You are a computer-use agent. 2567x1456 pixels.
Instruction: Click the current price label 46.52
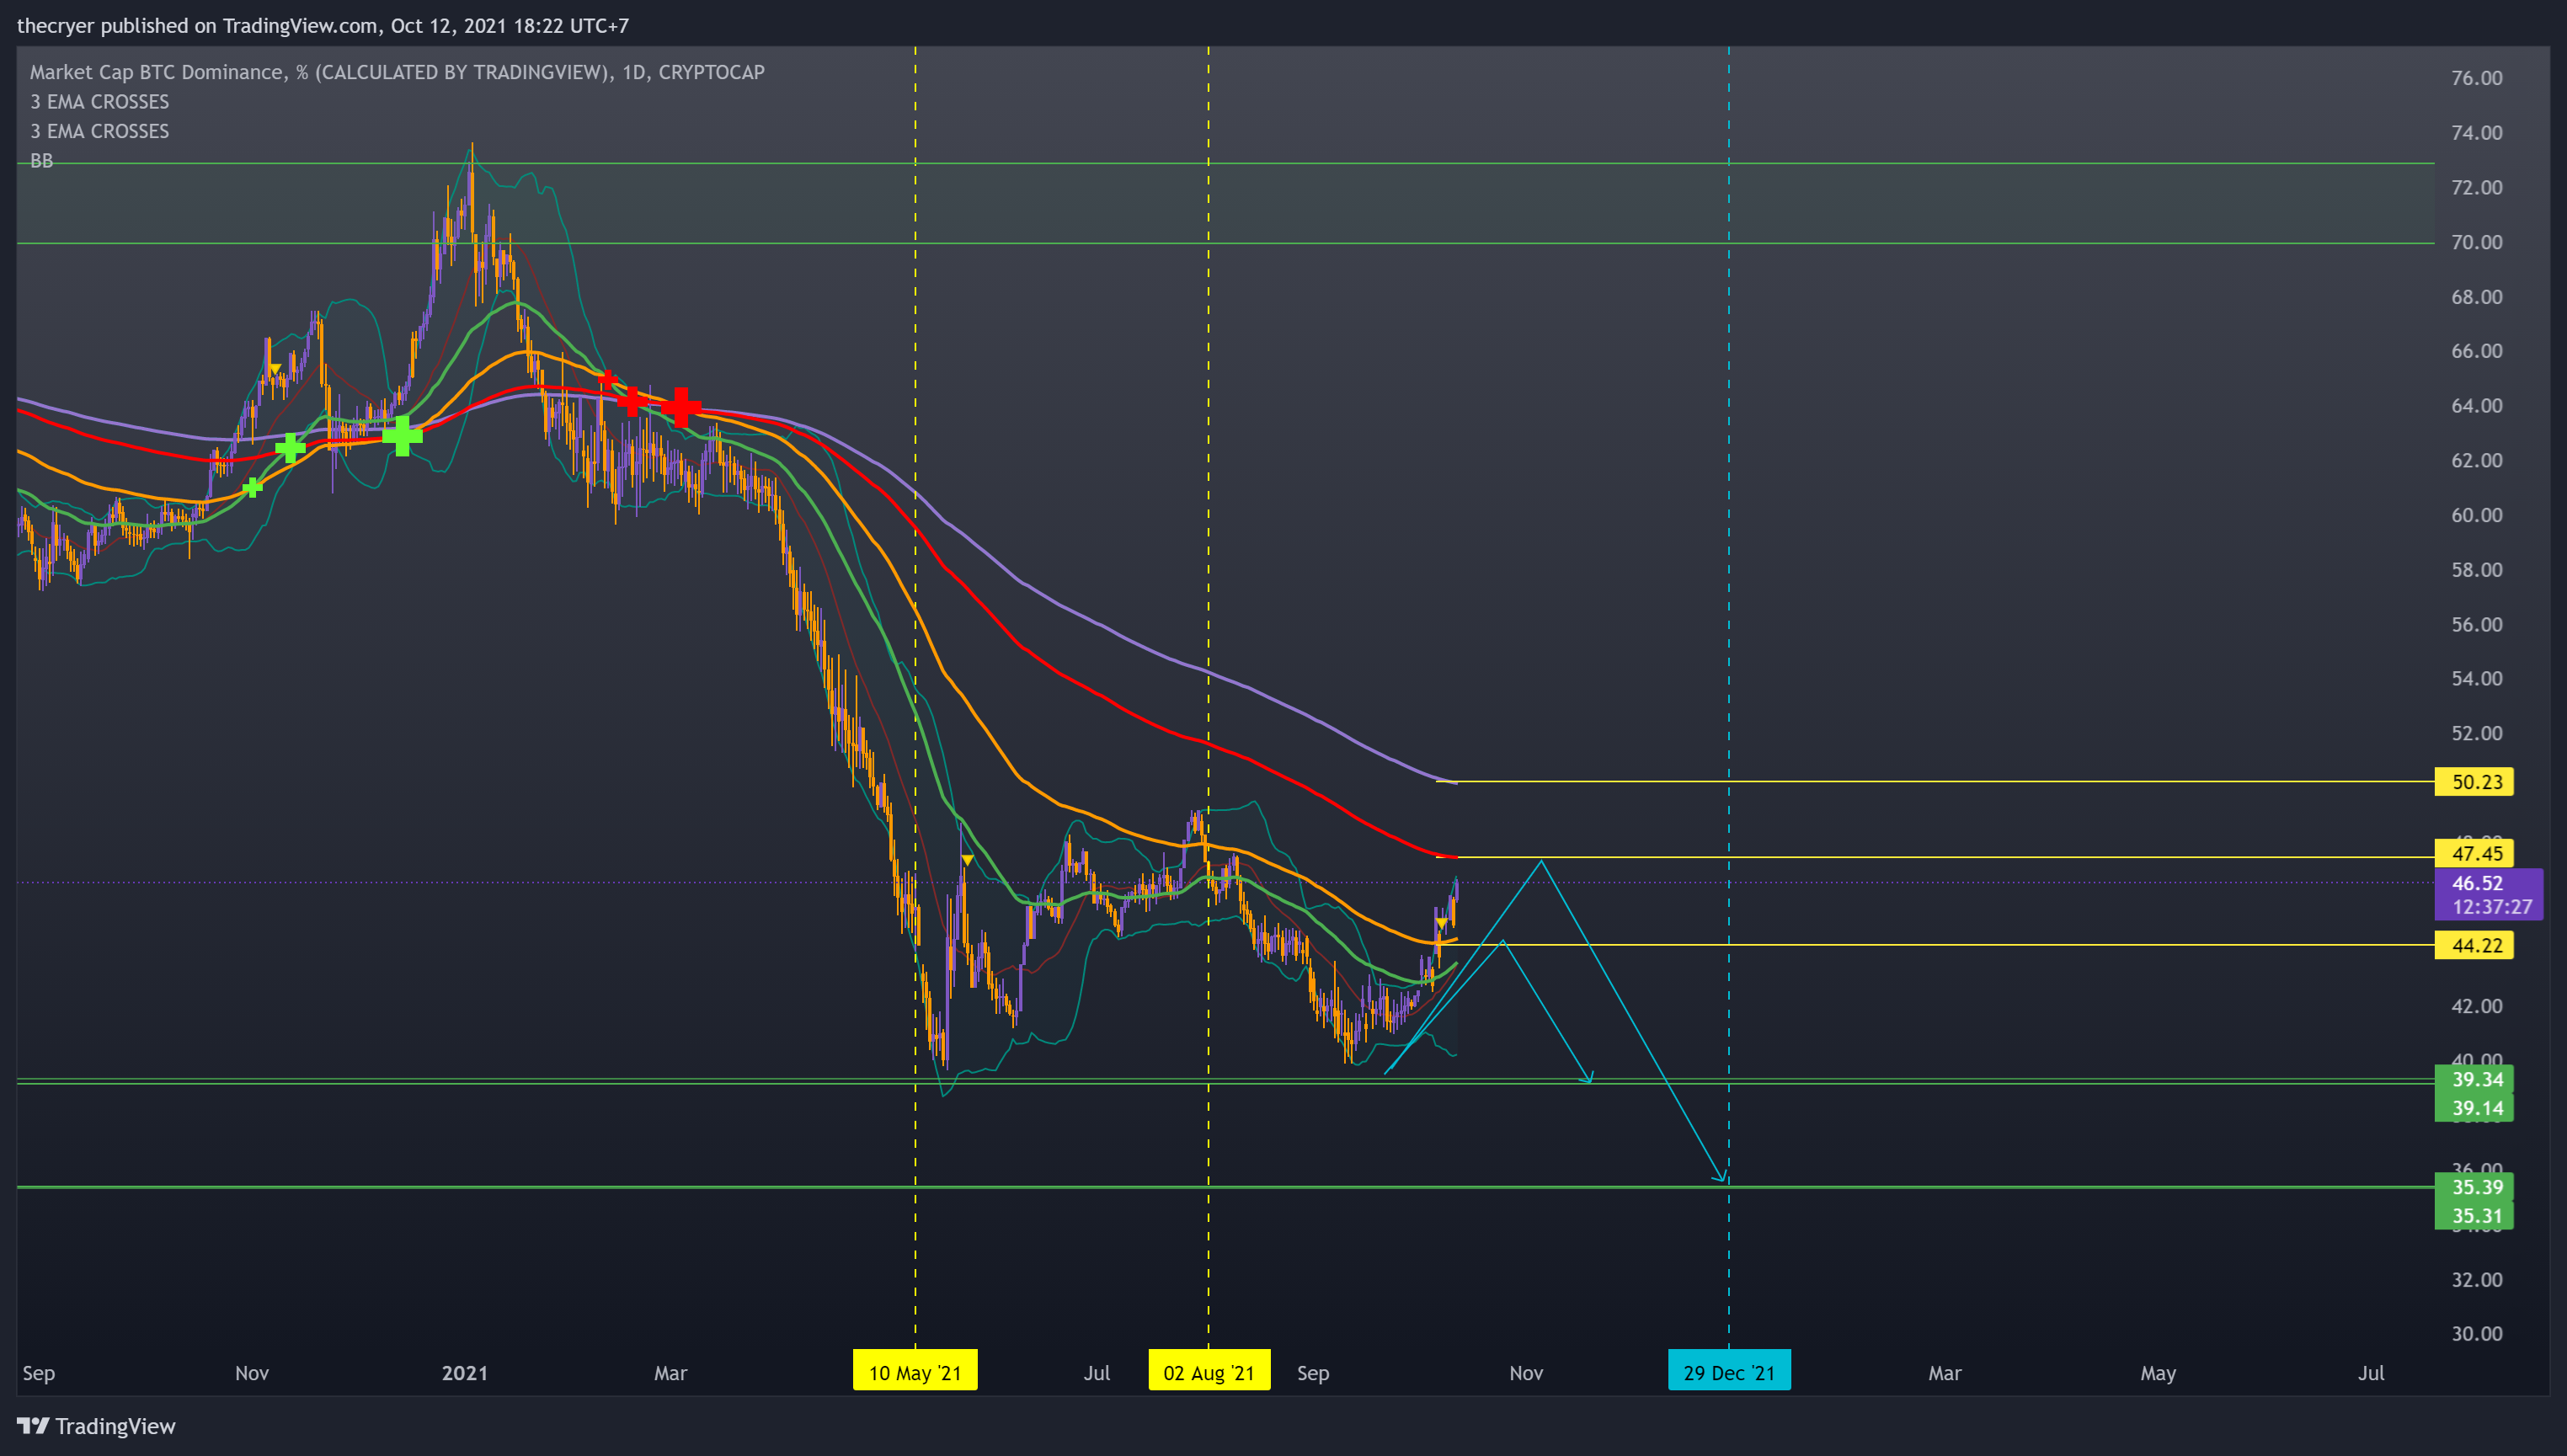[2477, 883]
